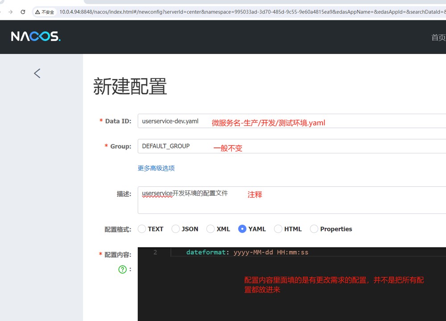Click the 配置内容 label
Viewport: 446px width, 321px height.
tap(118, 255)
